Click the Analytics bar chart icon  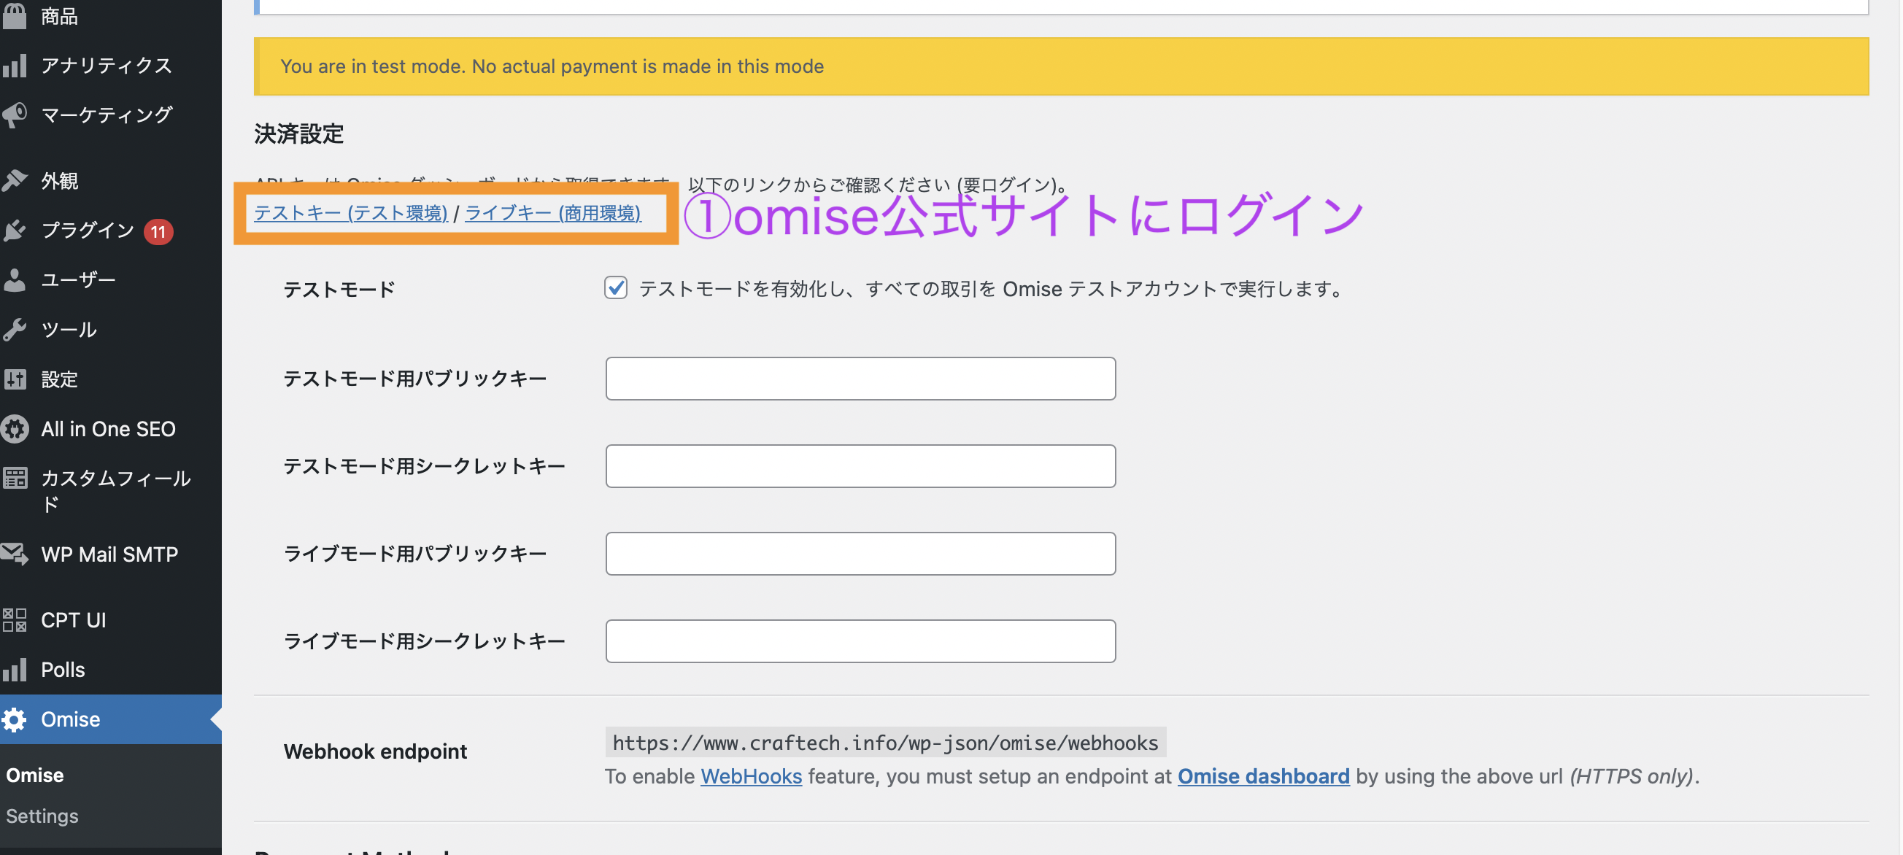point(15,66)
